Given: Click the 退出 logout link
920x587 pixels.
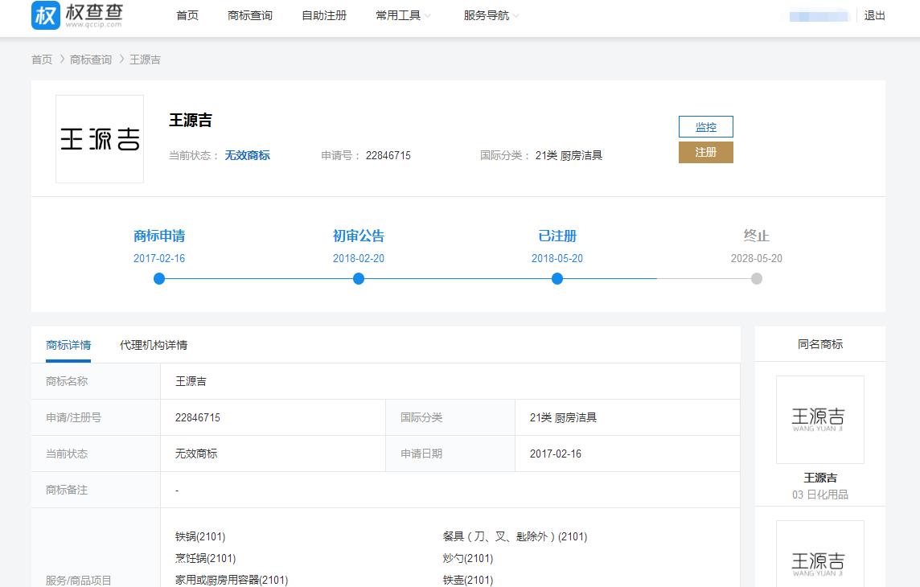Looking at the screenshot, I should click(x=874, y=16).
